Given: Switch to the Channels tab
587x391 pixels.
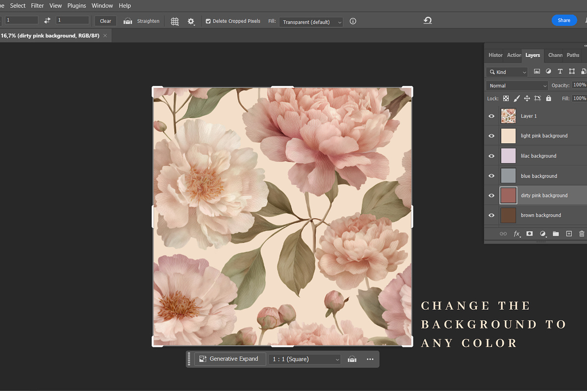Looking at the screenshot, I should (555, 55).
